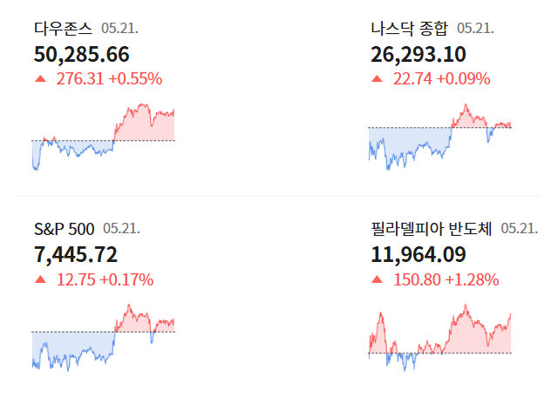Click the 7,445.72 index value

click(x=76, y=255)
